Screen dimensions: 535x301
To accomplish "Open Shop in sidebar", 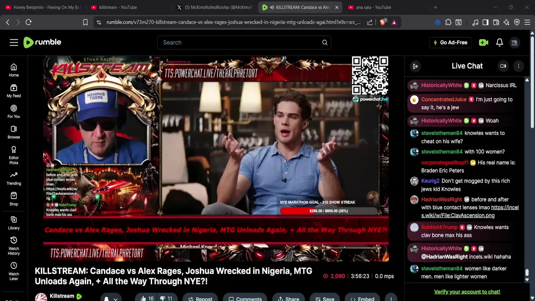I will [14, 199].
